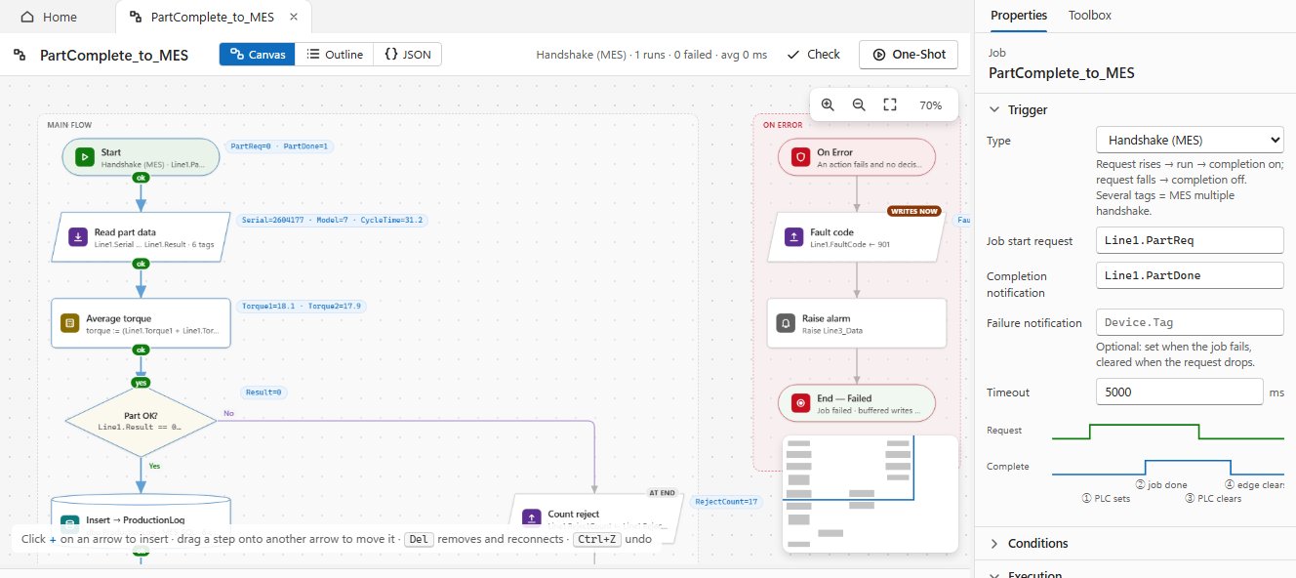This screenshot has height=578, width=1296.
Task: Collapse the Trigger section
Action: click(1135, 110)
